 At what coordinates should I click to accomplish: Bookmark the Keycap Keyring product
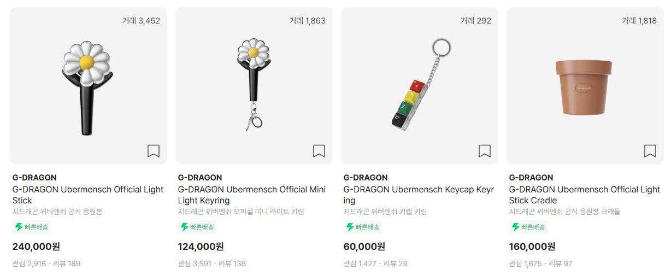point(485,151)
